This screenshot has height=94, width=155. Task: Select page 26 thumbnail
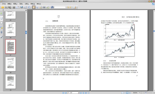click(11, 29)
